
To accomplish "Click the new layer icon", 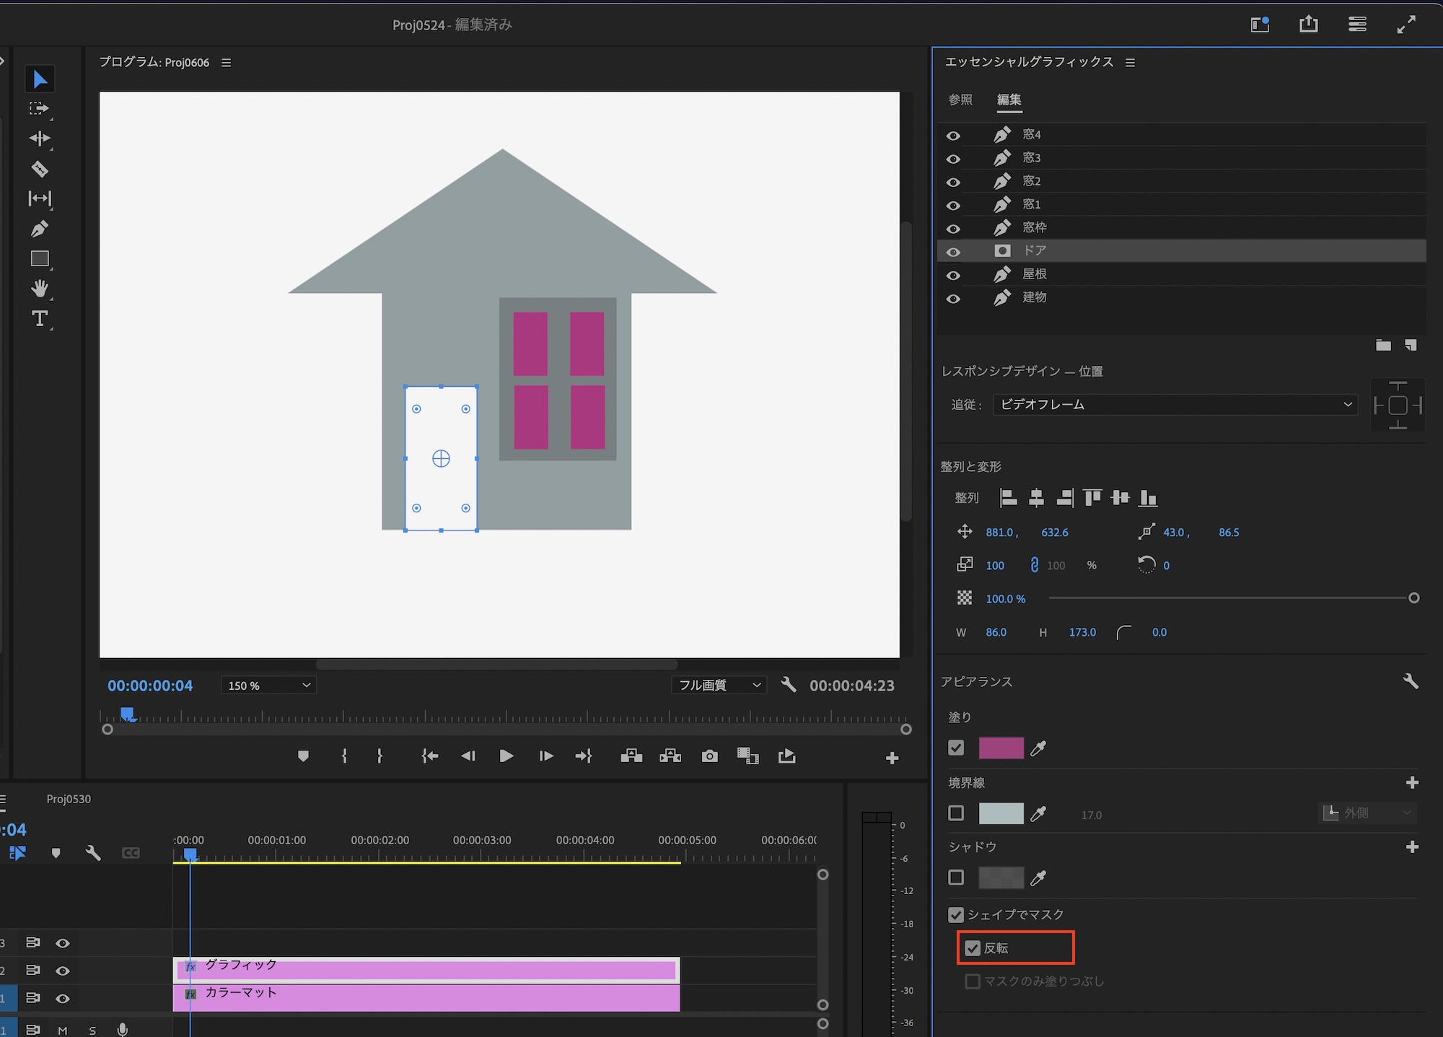I will click(x=1411, y=346).
